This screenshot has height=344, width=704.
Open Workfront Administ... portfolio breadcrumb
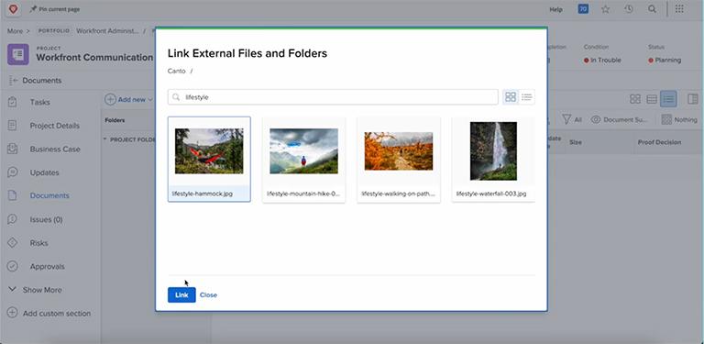(x=107, y=31)
